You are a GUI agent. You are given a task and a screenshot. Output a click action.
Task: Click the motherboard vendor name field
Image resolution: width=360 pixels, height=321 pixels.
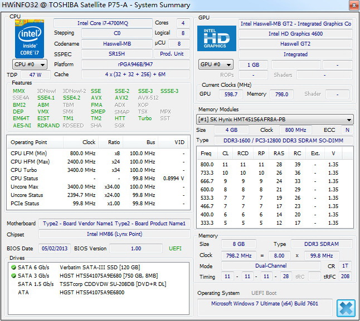(114, 224)
